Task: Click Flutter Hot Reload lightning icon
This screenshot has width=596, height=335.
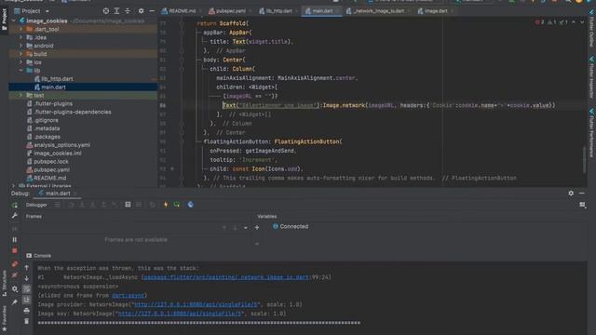Action: click(166, 205)
